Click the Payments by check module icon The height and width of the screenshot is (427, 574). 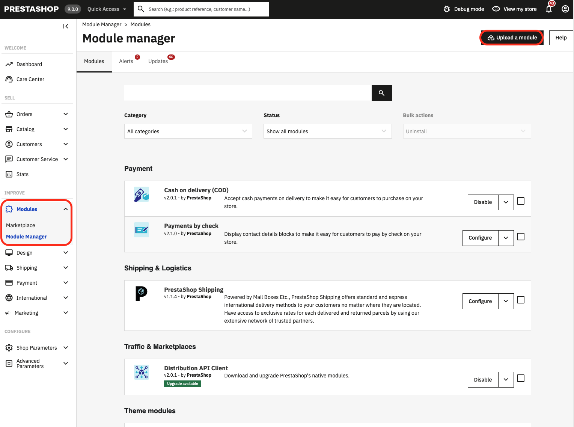point(142,230)
